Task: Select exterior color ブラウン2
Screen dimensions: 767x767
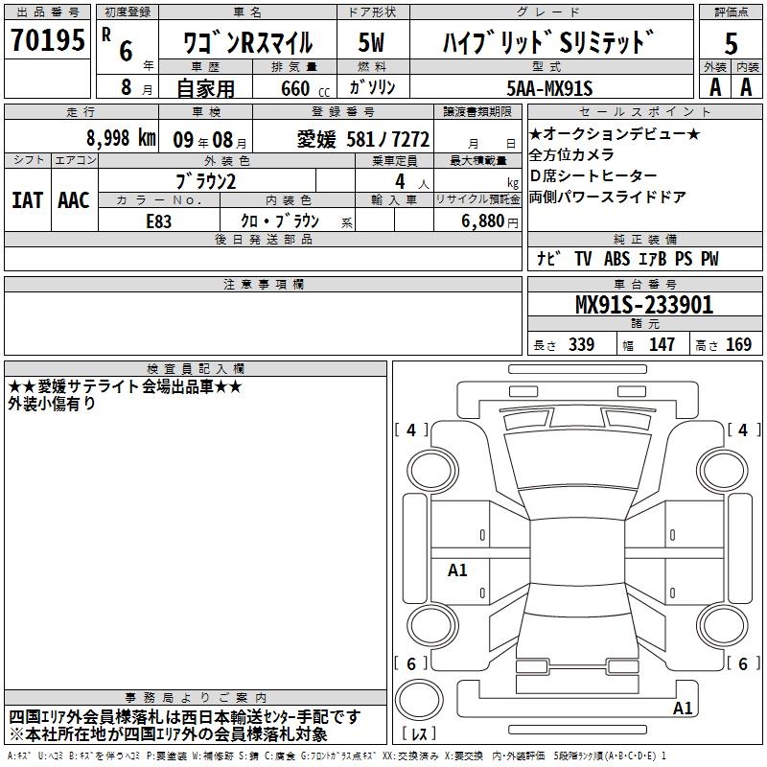Action: point(206,181)
